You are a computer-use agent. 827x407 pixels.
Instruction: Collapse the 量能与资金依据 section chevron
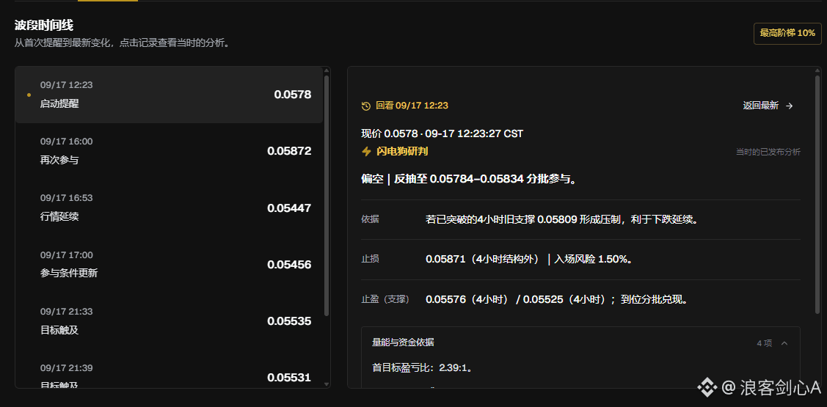point(784,343)
